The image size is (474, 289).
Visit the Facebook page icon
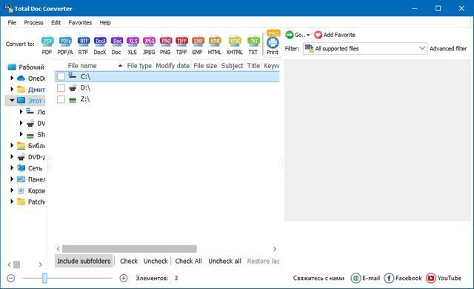click(389, 278)
